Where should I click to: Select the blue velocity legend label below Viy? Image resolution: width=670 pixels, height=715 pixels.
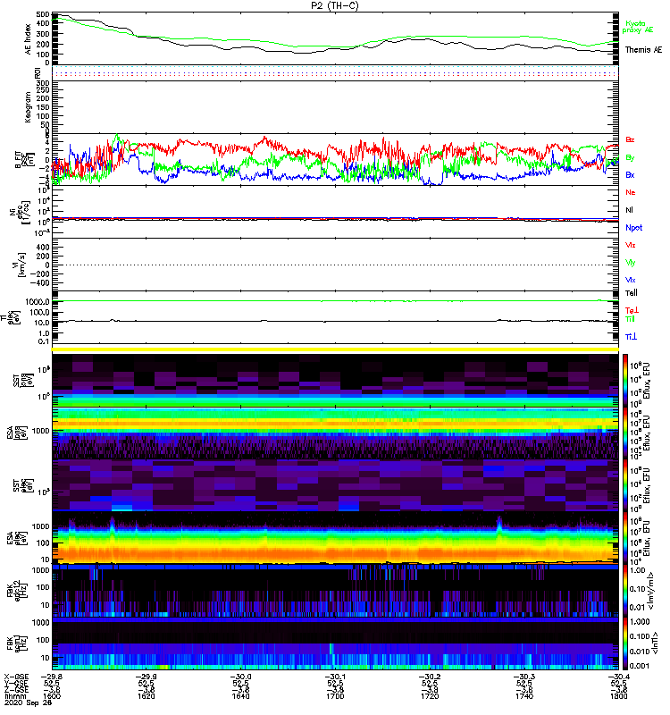click(631, 280)
